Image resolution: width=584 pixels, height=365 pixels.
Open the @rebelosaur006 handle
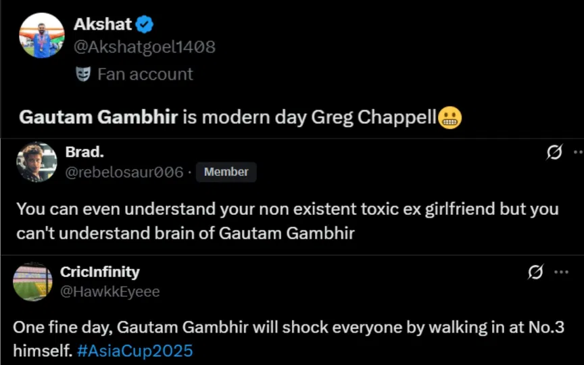[124, 172]
